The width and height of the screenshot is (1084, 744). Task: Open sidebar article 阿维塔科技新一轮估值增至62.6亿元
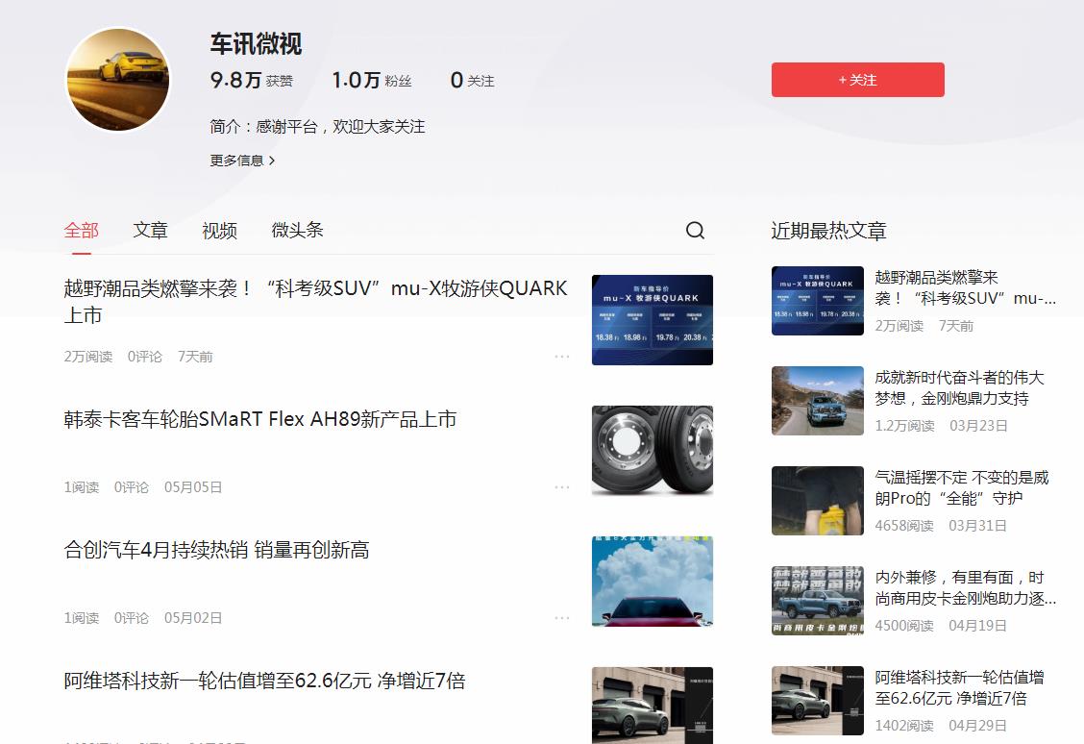pyautogui.click(x=959, y=687)
